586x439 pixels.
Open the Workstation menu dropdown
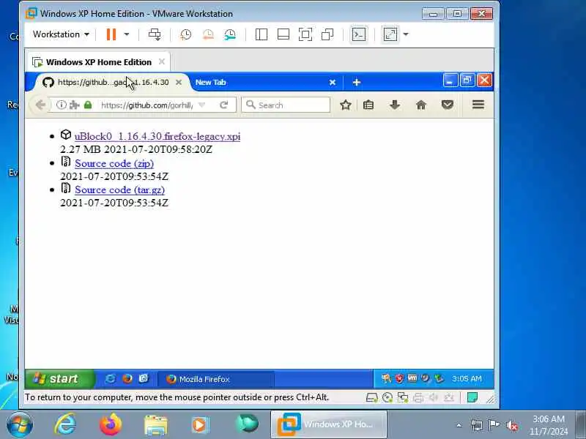(62, 34)
